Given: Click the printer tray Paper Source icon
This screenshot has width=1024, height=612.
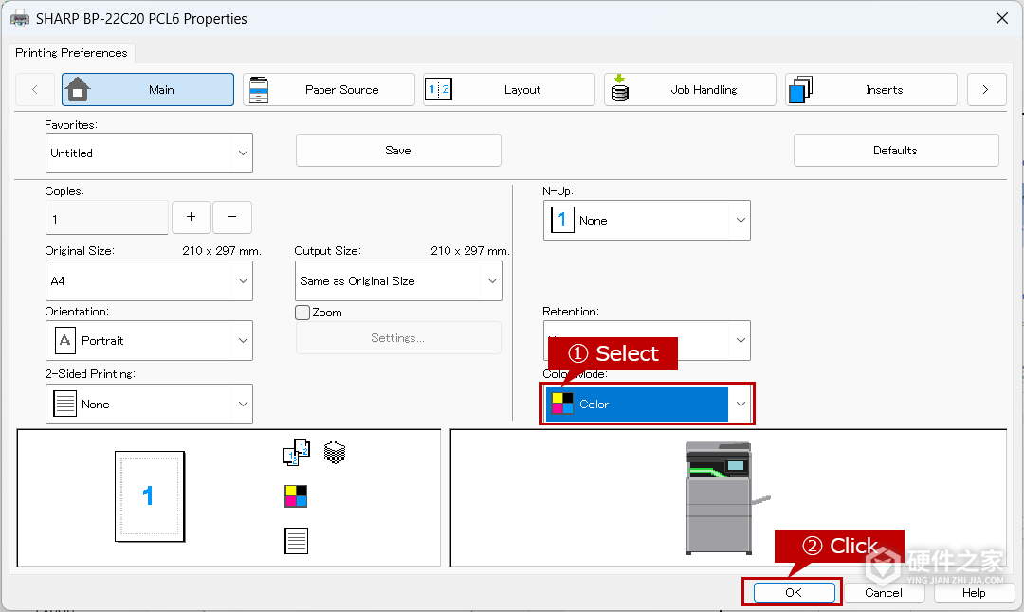Looking at the screenshot, I should point(259,90).
